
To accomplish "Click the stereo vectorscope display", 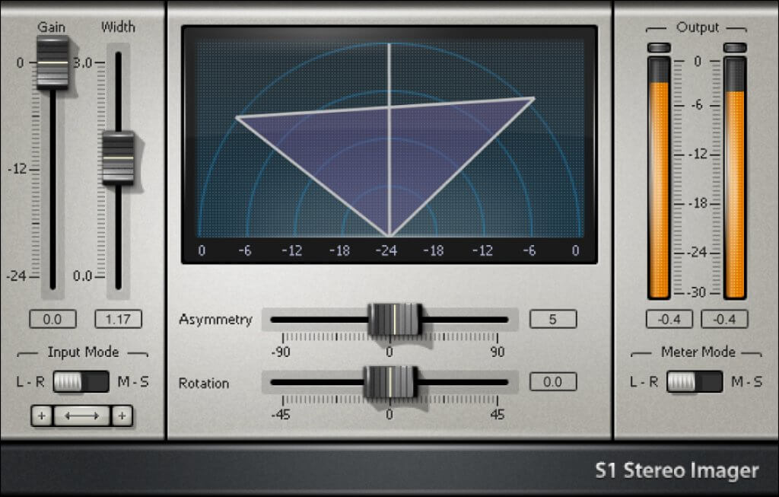I will (389, 141).
